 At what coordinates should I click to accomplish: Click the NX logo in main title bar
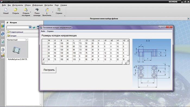tap(1, 1)
